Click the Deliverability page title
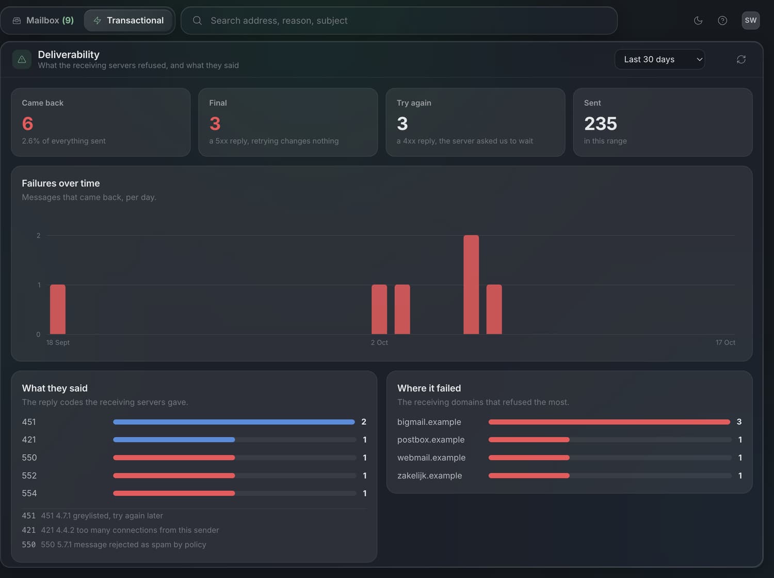774x578 pixels. [x=69, y=55]
